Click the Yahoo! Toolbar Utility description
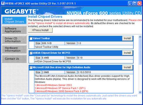The width and height of the screenshot is (143, 105). click(x=46, y=47)
